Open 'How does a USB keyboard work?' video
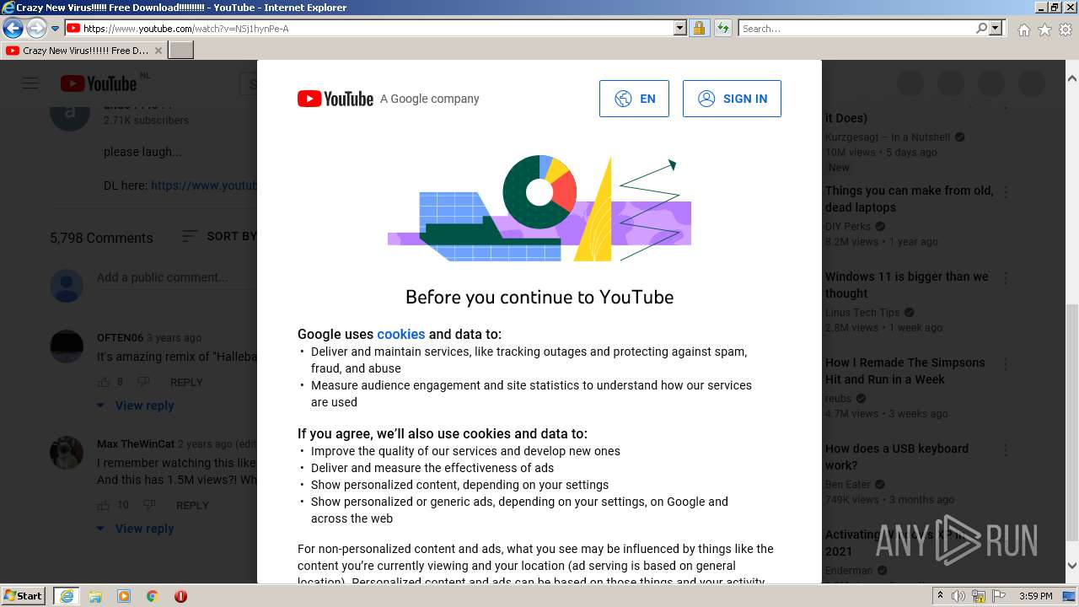Viewport: 1079px width, 607px height. (896, 457)
